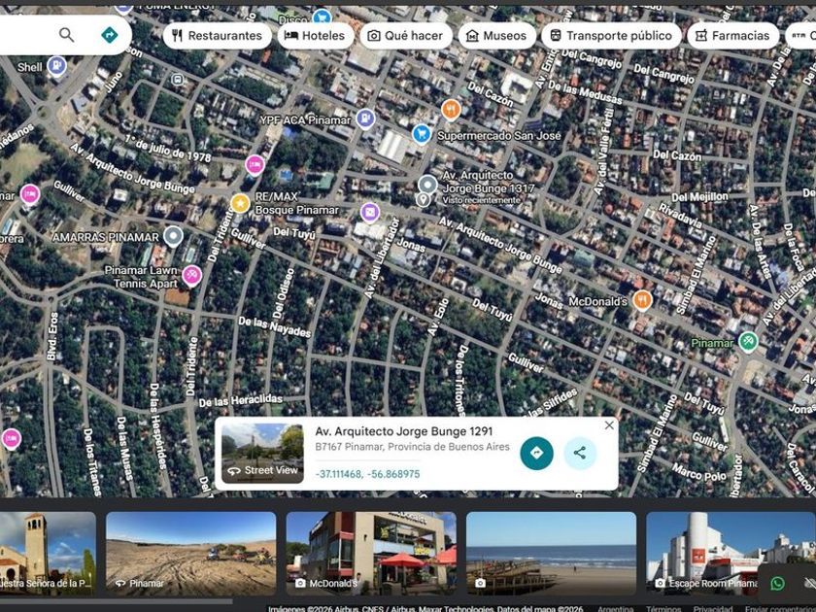Click the AMARRAS PINAMAR gray location pin
816x612 pixels.
173,236
